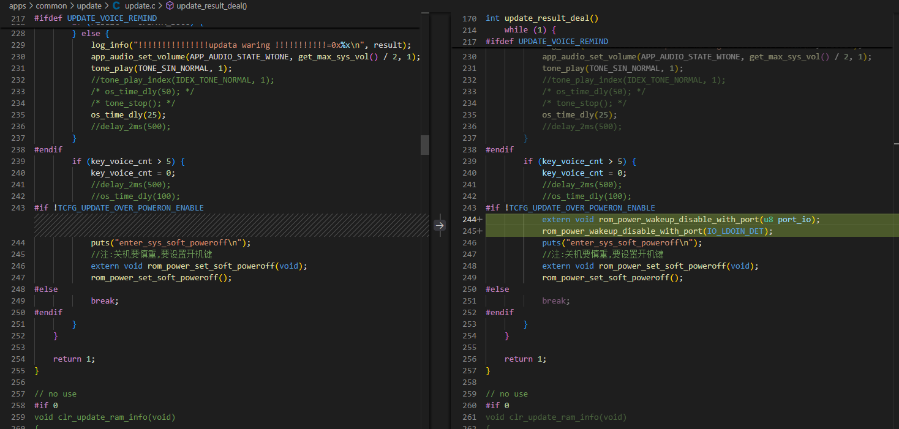Jump to sticky line "int update_result_deal()"

click(542, 18)
